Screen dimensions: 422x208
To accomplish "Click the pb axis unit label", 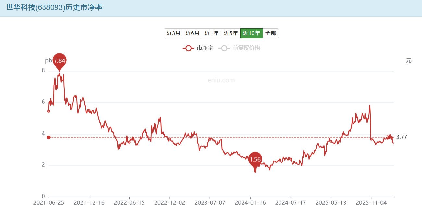I will coord(48,60).
